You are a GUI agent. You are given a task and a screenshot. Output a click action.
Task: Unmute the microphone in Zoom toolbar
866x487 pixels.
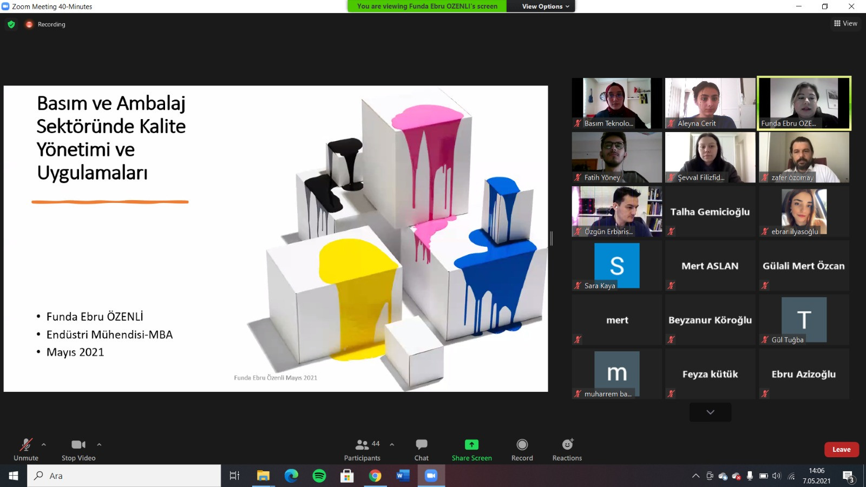[x=26, y=450]
